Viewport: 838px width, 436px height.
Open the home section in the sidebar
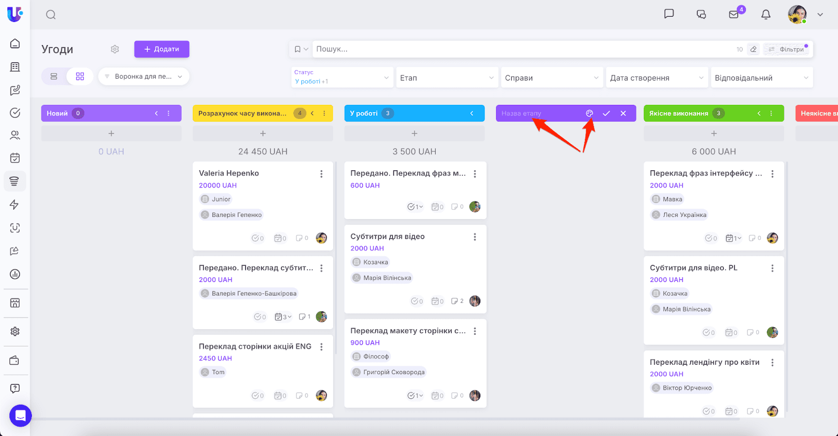(15, 43)
